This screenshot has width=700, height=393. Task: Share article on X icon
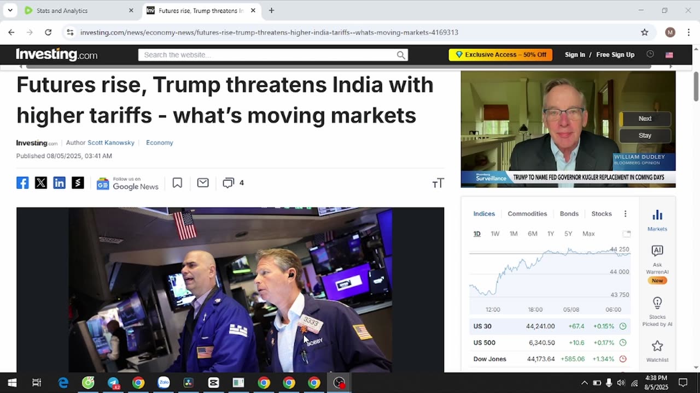(41, 183)
